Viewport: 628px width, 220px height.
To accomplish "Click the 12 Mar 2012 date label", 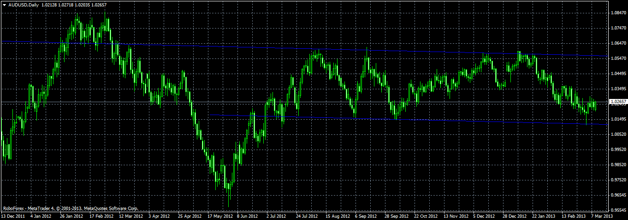I will point(131,216).
